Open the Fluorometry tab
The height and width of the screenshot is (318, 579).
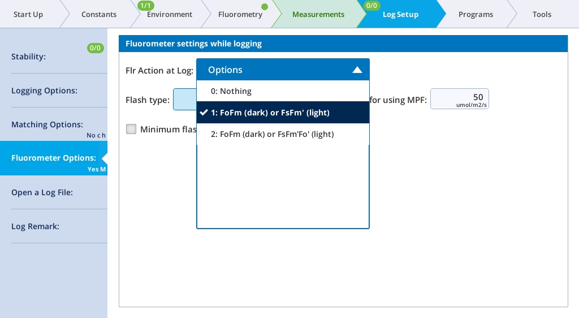pyautogui.click(x=240, y=14)
